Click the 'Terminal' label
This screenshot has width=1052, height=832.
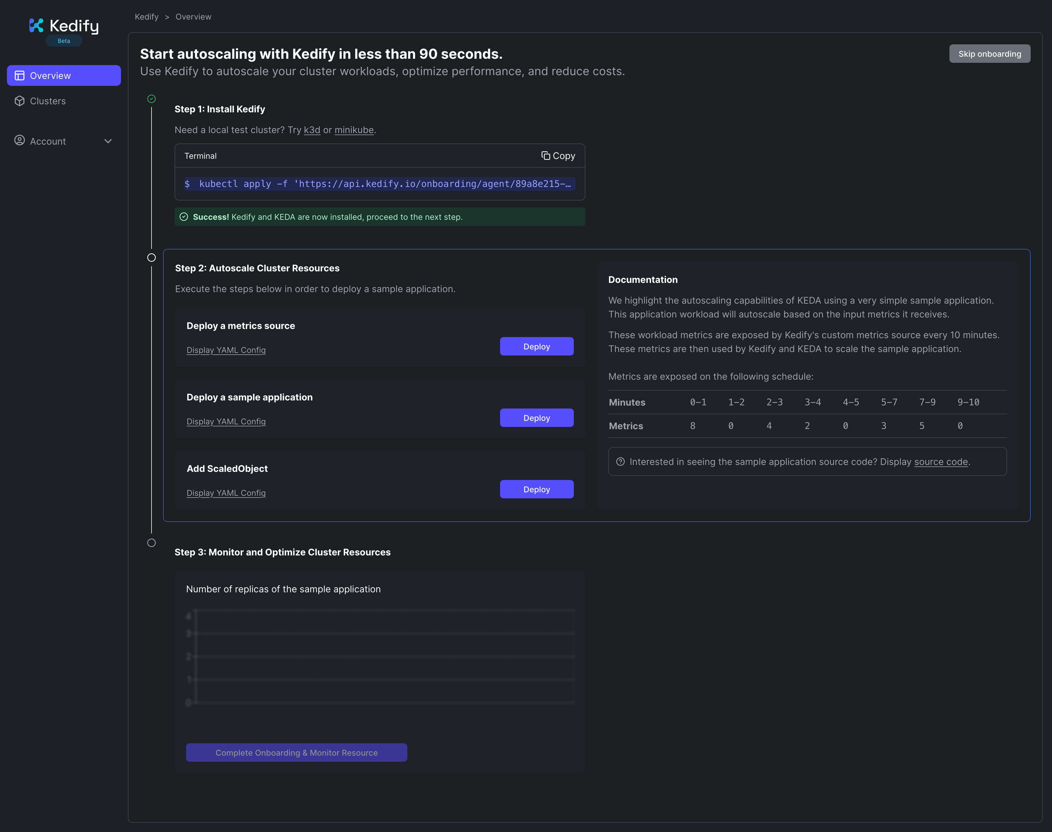point(200,156)
